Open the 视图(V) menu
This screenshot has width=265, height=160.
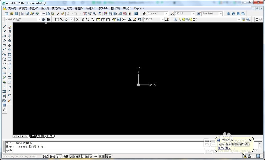[34, 8]
